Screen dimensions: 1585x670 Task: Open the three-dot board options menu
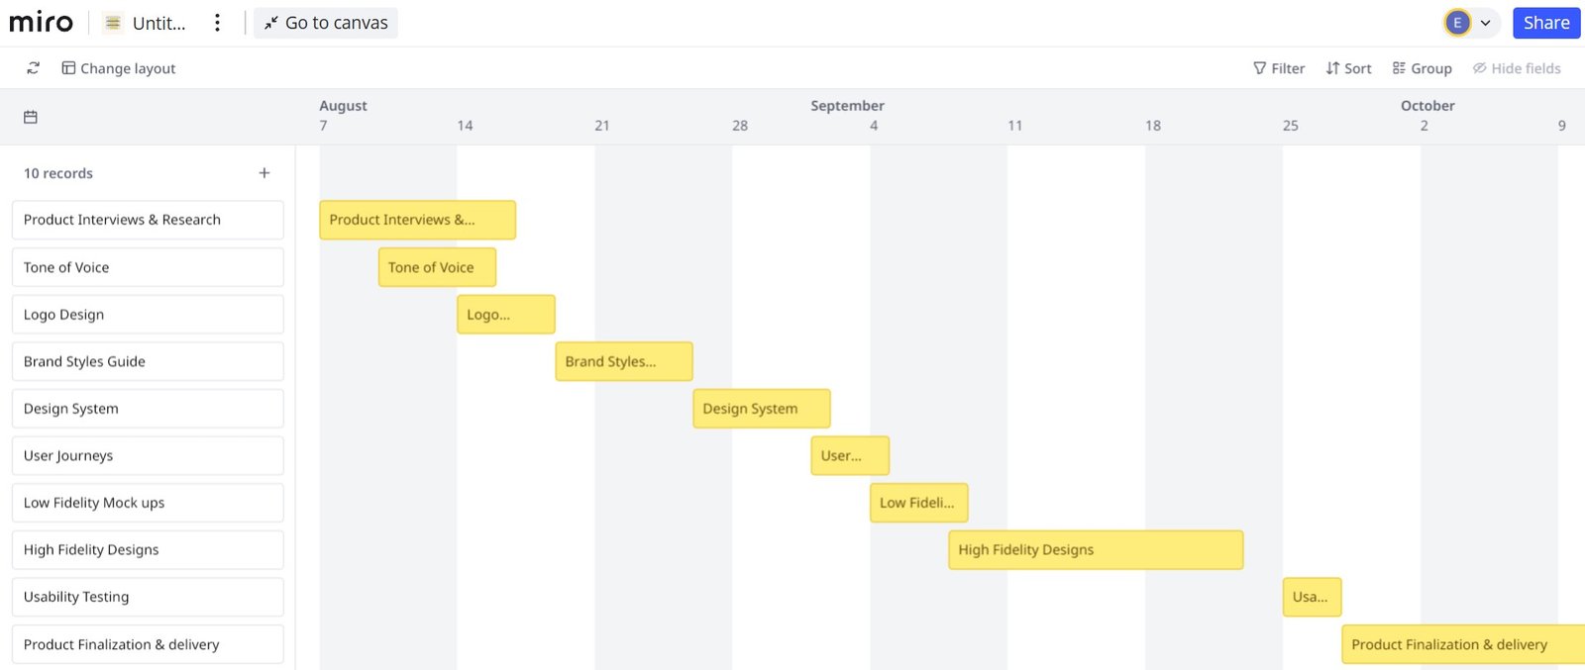pos(217,23)
